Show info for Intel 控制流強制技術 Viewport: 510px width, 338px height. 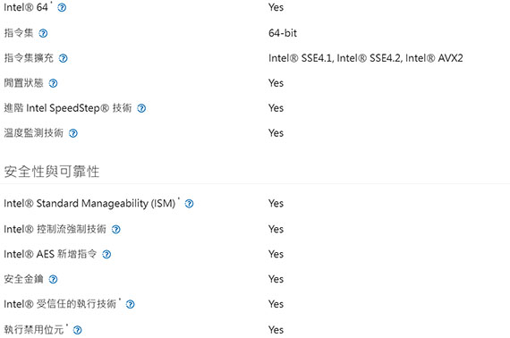(x=116, y=230)
